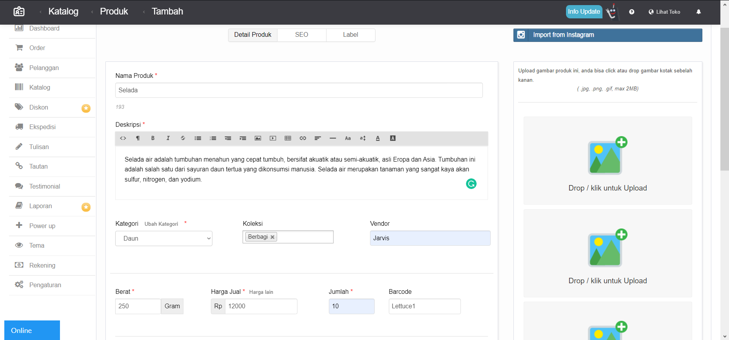Choose text background color icon
729x340 pixels.
tap(393, 138)
